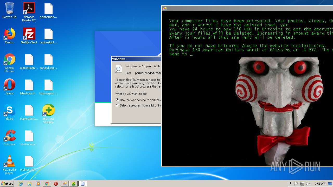This screenshot has width=333, height=187.
Task: Click the 9:43 AM clock
Action: 320,184
